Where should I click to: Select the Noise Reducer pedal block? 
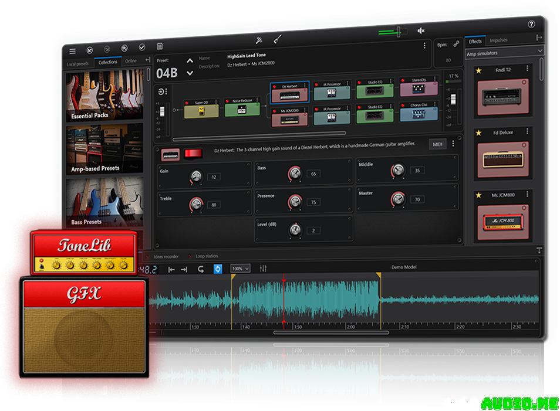pyautogui.click(x=242, y=107)
